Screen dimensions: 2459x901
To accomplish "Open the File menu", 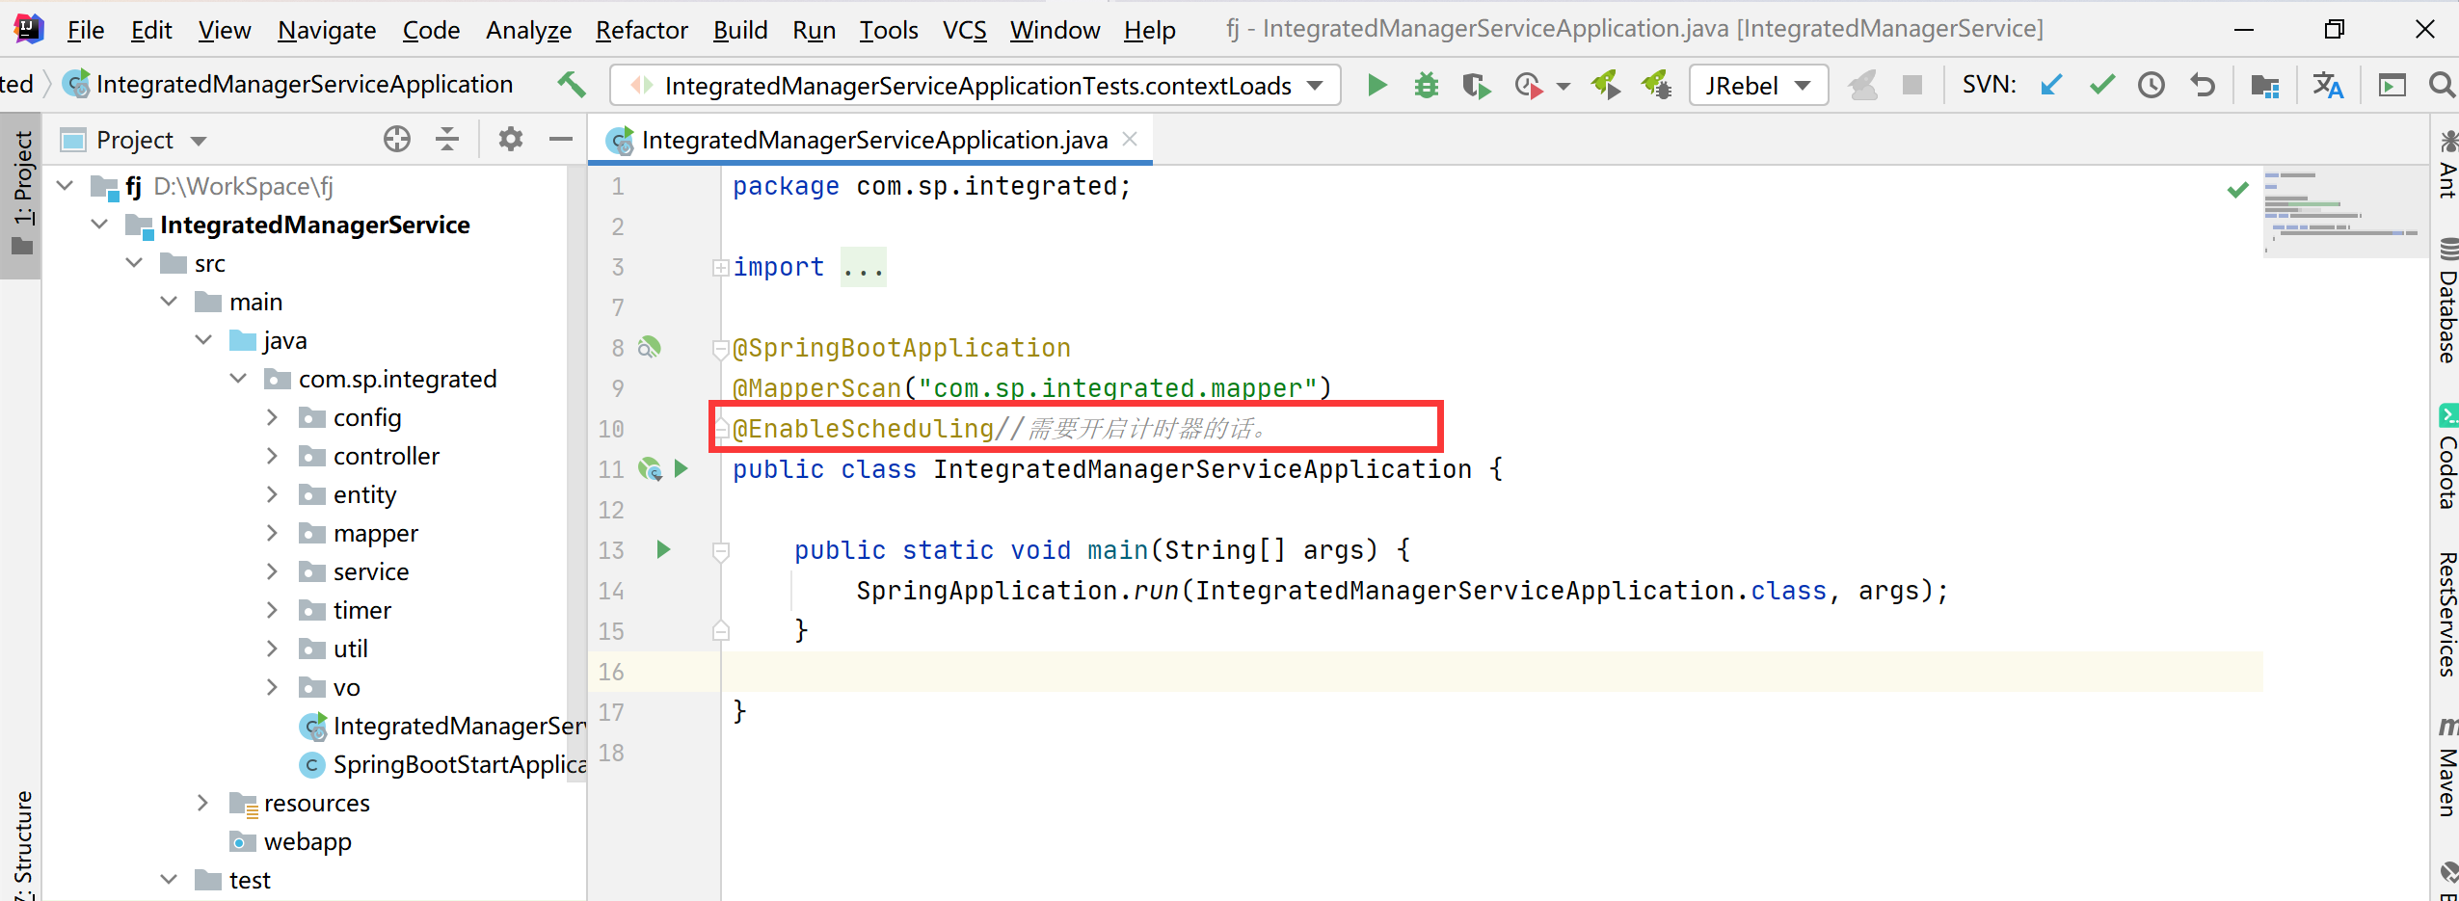I will [86, 30].
